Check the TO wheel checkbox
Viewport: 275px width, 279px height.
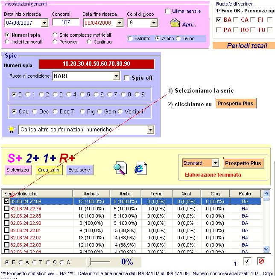click(x=253, y=30)
